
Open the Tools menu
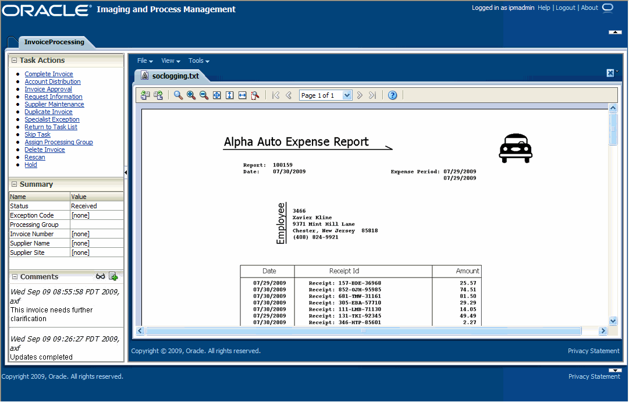[199, 61]
